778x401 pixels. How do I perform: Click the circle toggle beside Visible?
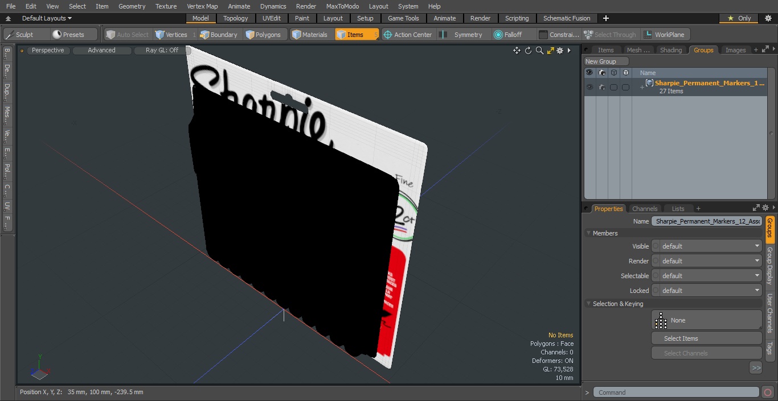656,246
